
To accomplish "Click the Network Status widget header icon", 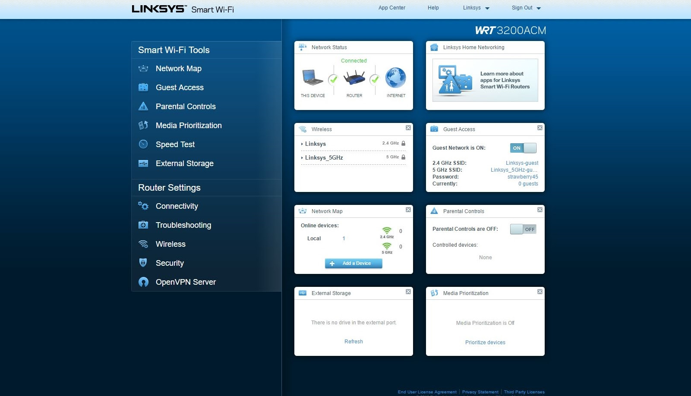I will [x=303, y=47].
